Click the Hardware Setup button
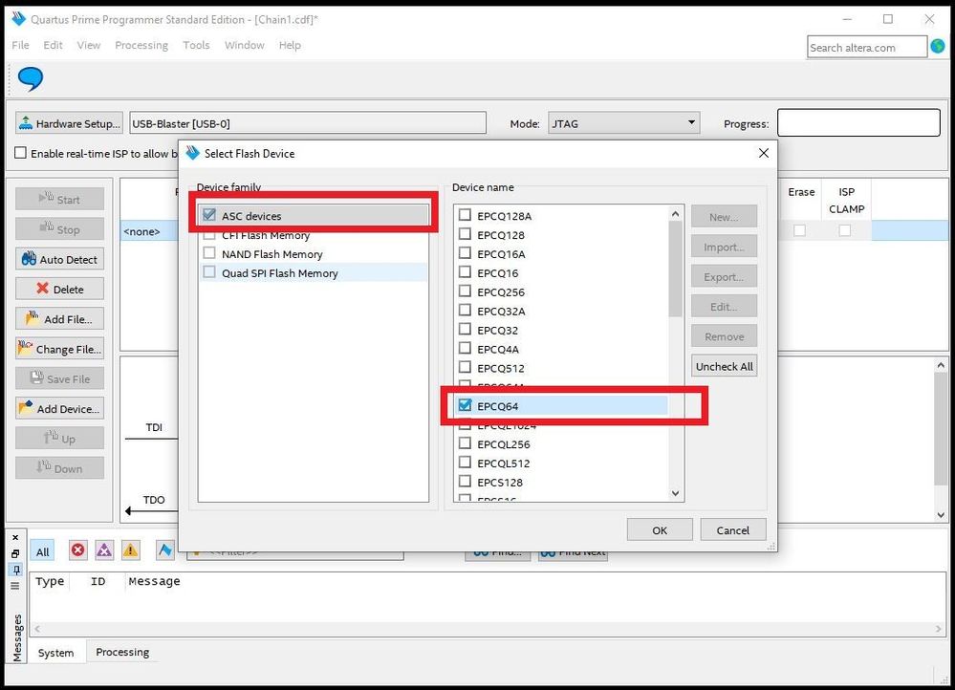The image size is (955, 690). click(69, 123)
